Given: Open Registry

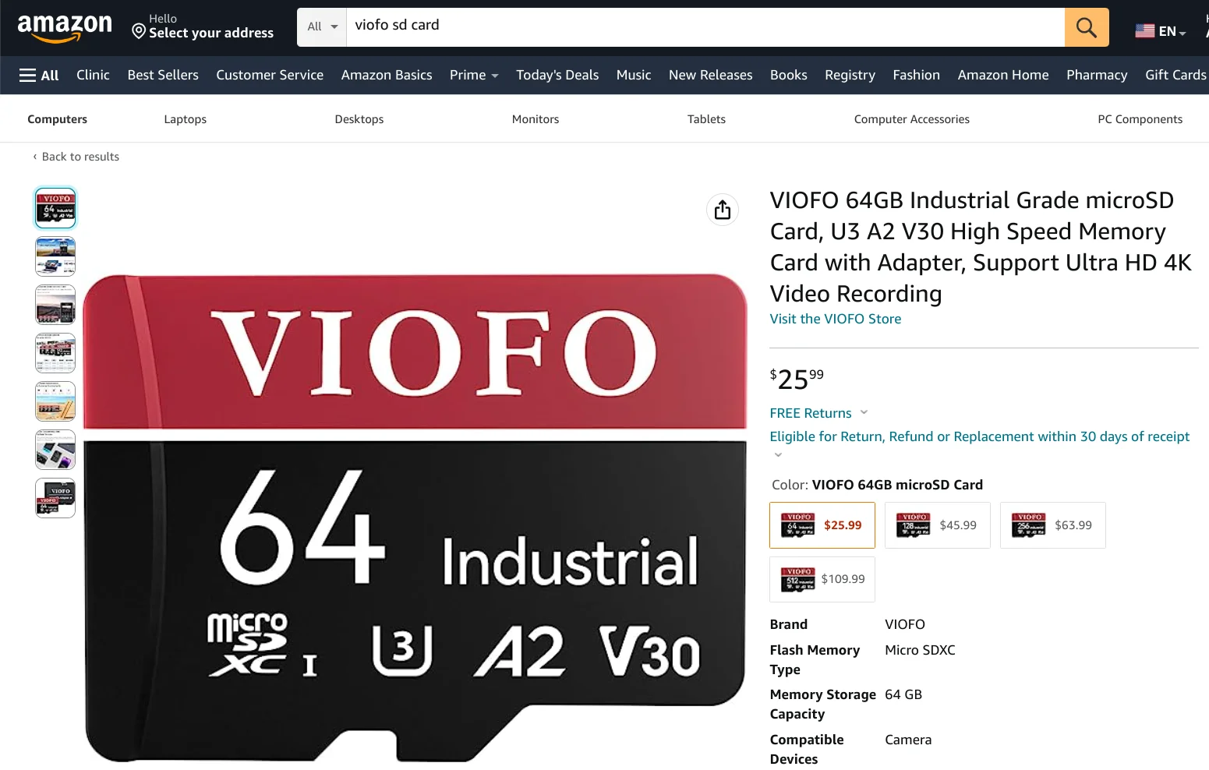Looking at the screenshot, I should (x=850, y=75).
